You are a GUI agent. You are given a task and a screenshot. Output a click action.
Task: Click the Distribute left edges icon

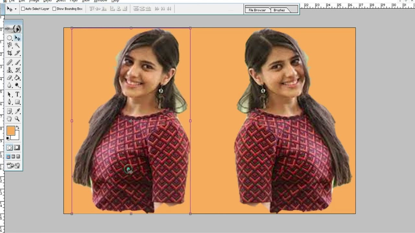click(x=157, y=9)
